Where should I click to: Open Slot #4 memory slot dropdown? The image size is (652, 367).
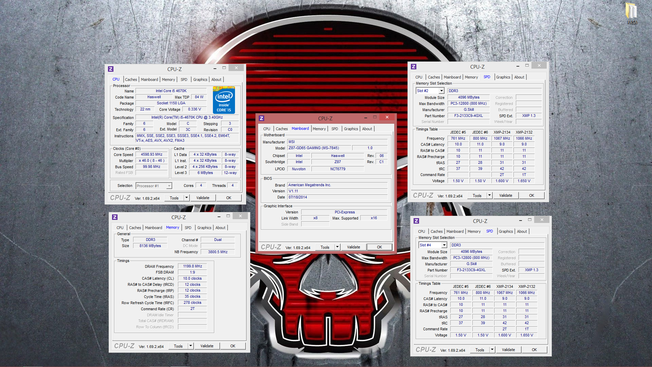(444, 245)
